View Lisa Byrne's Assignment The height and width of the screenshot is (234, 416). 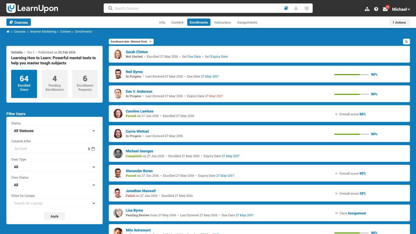coord(357,213)
